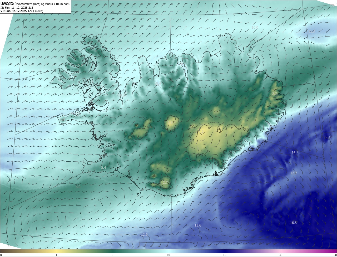Click the 12.2 value label on the map

click(x=294, y=173)
